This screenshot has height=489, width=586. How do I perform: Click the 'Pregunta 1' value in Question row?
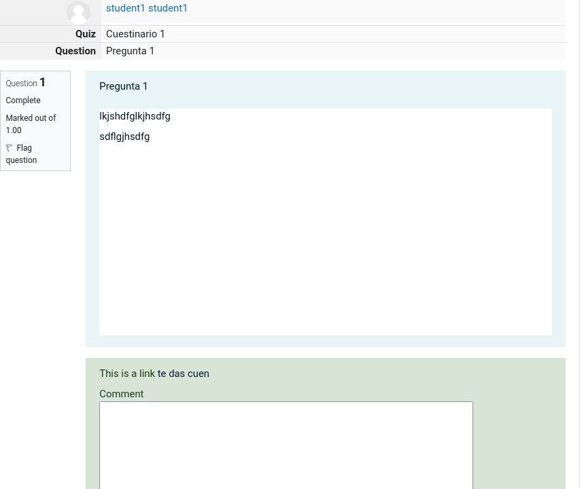click(130, 51)
